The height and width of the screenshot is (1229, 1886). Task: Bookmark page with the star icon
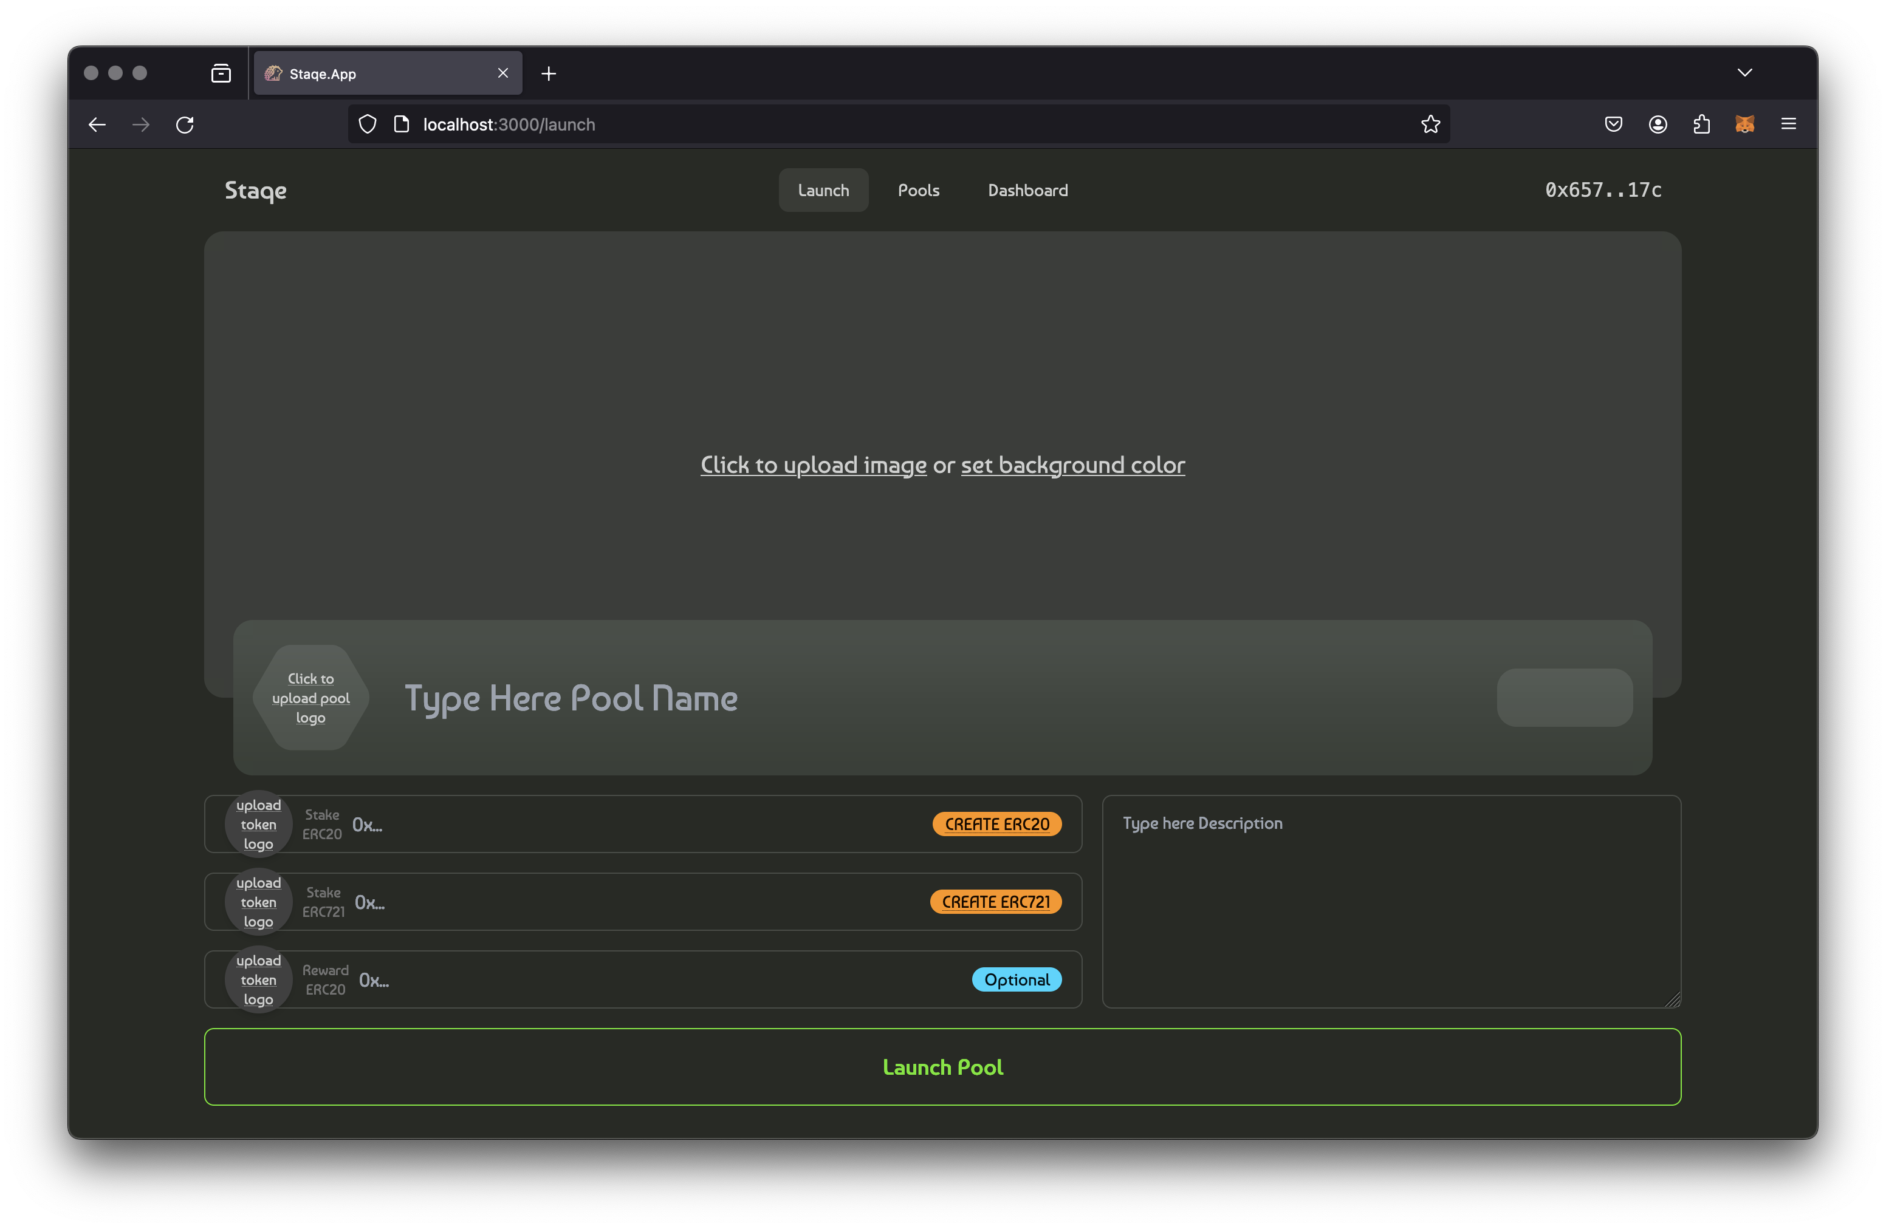pyautogui.click(x=1430, y=124)
